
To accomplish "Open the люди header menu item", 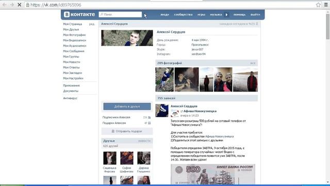I will 165,14.
